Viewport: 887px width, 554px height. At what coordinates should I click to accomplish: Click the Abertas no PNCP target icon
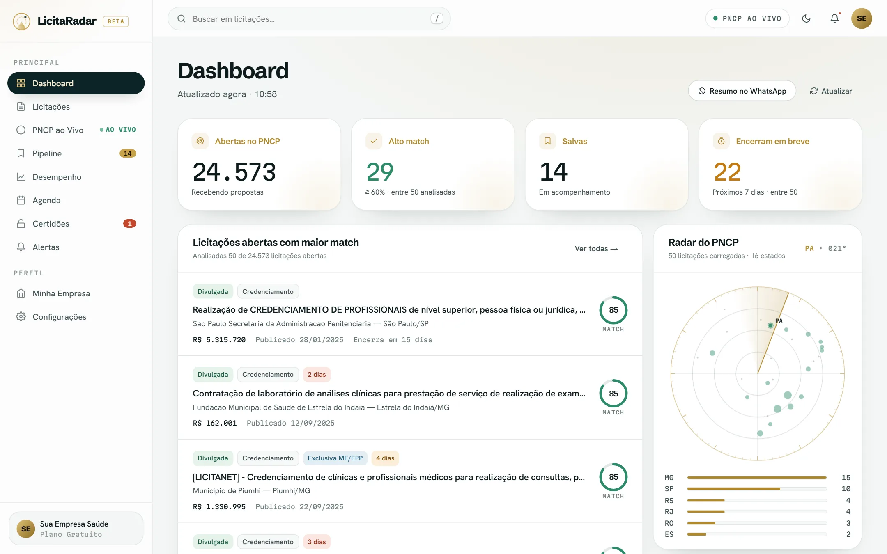tap(200, 141)
